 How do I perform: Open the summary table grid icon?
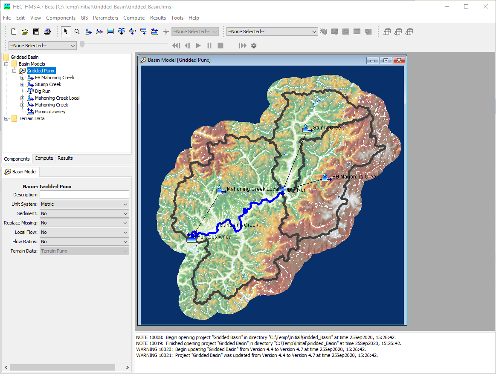[x=357, y=32]
